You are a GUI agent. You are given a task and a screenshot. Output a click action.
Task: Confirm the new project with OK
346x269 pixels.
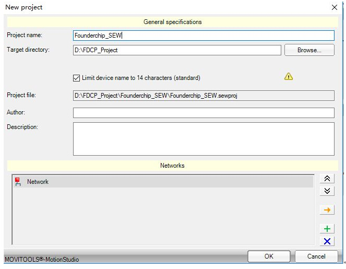pyautogui.click(x=269, y=256)
